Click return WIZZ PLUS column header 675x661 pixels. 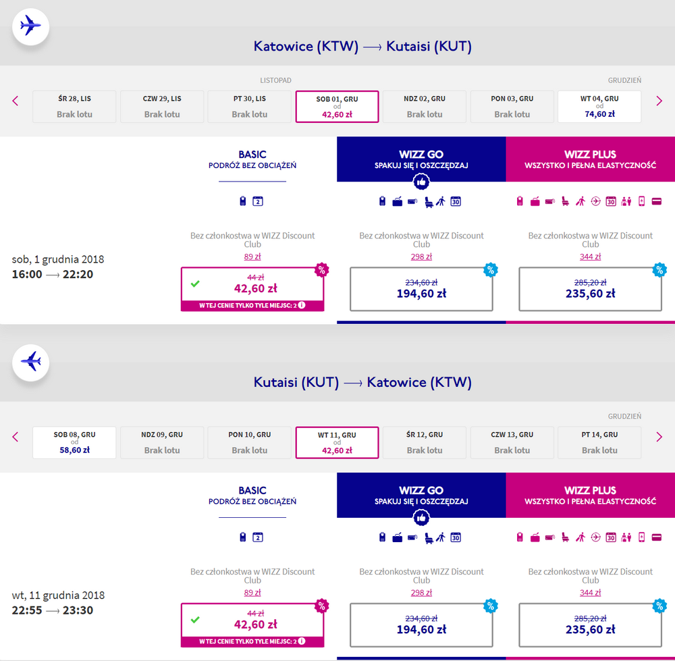point(590,495)
